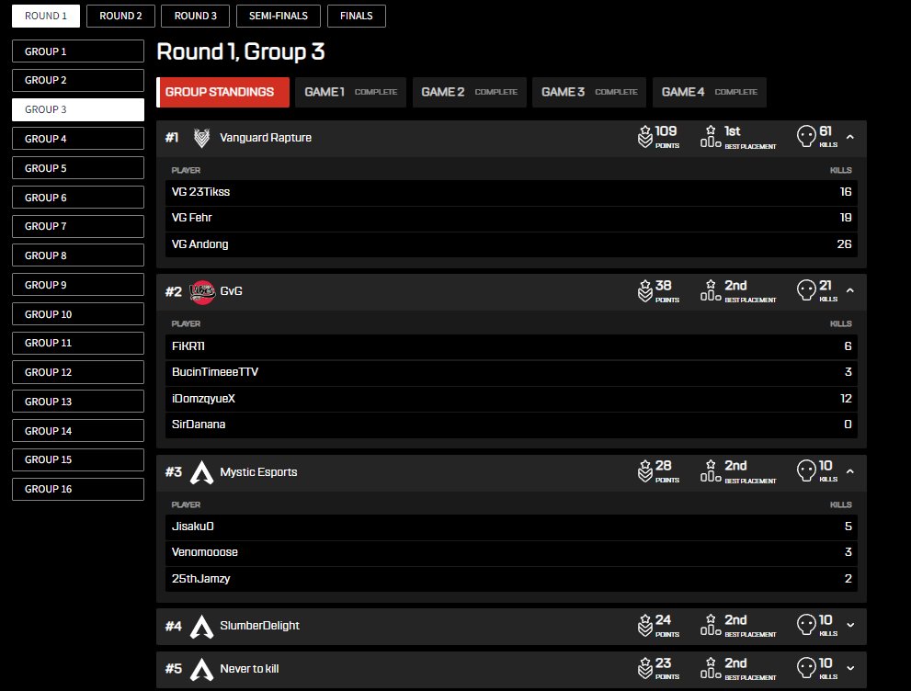Click GvG kills skull icon
The width and height of the screenshot is (911, 691).
[806, 290]
